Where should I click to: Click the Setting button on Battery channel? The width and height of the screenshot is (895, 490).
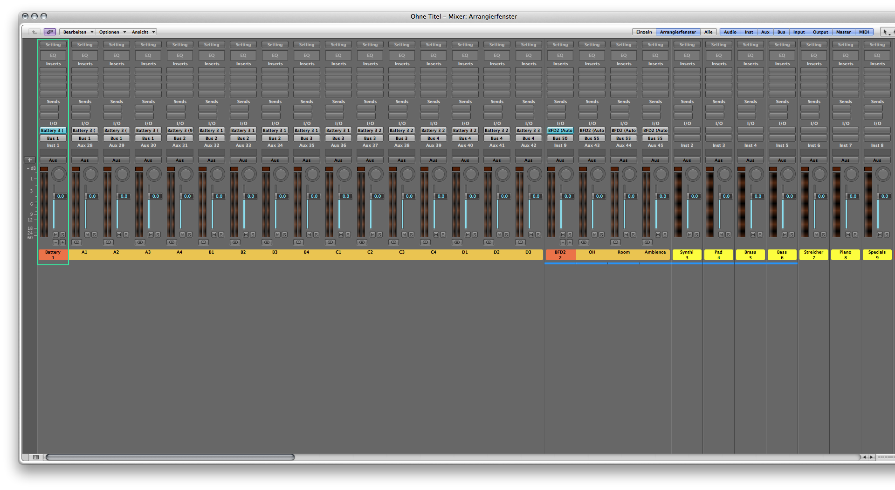tap(53, 45)
